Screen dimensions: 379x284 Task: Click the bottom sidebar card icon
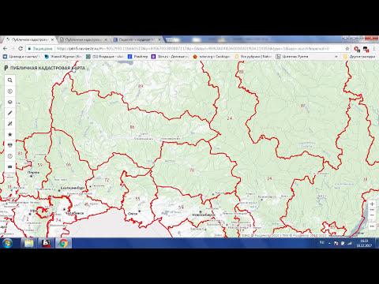[10, 167]
